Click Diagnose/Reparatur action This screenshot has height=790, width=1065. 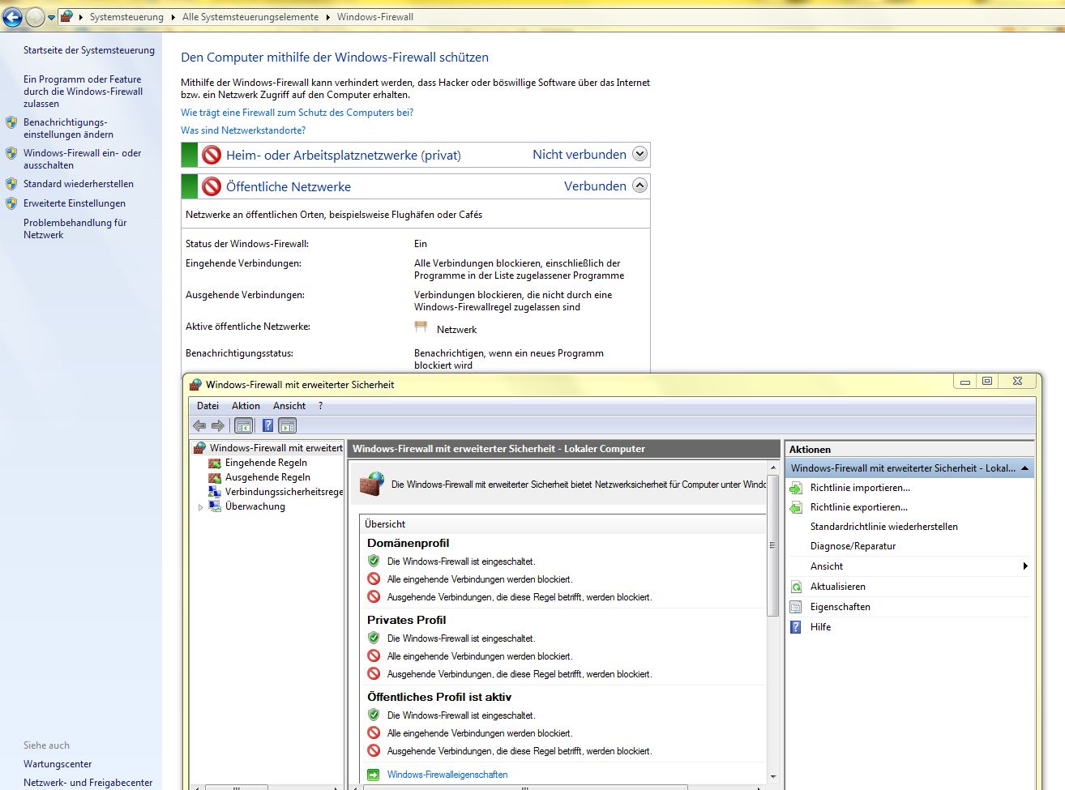tap(853, 546)
